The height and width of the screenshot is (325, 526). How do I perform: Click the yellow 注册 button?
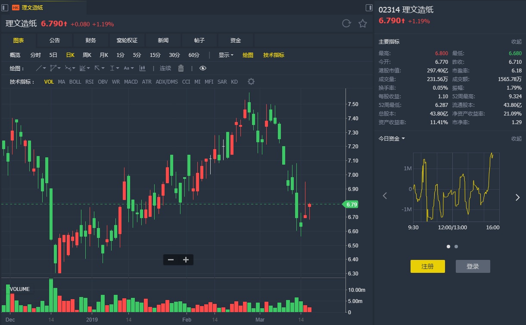pos(427,266)
